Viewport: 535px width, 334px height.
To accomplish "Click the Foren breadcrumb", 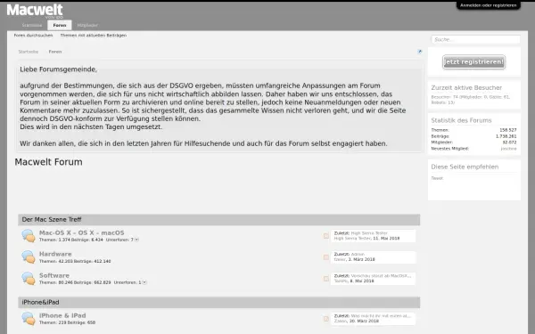I will (55, 52).
